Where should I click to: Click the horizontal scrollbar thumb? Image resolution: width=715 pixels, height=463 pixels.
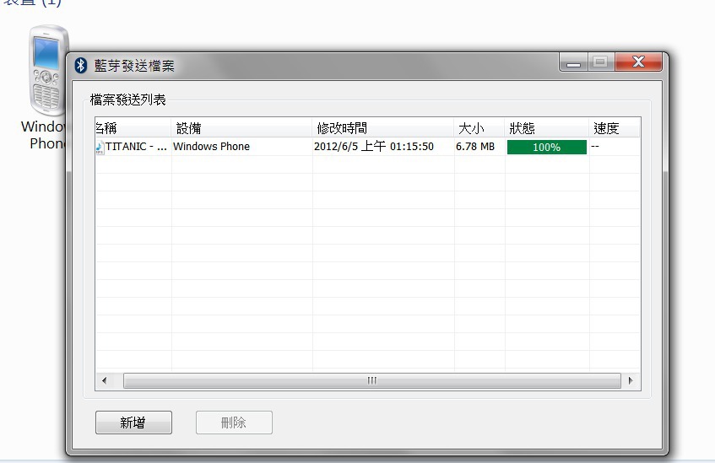click(372, 380)
